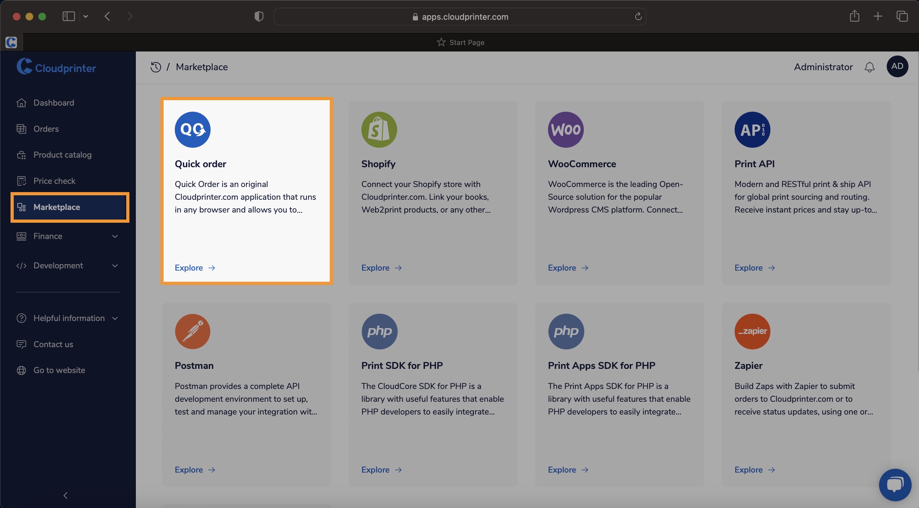Click the Zapier app icon
This screenshot has height=508, width=919.
pos(753,331)
